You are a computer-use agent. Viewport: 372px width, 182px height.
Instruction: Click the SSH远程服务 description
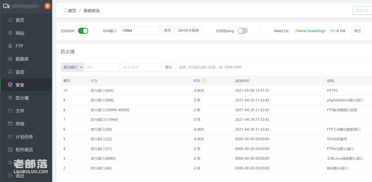click(337, 139)
